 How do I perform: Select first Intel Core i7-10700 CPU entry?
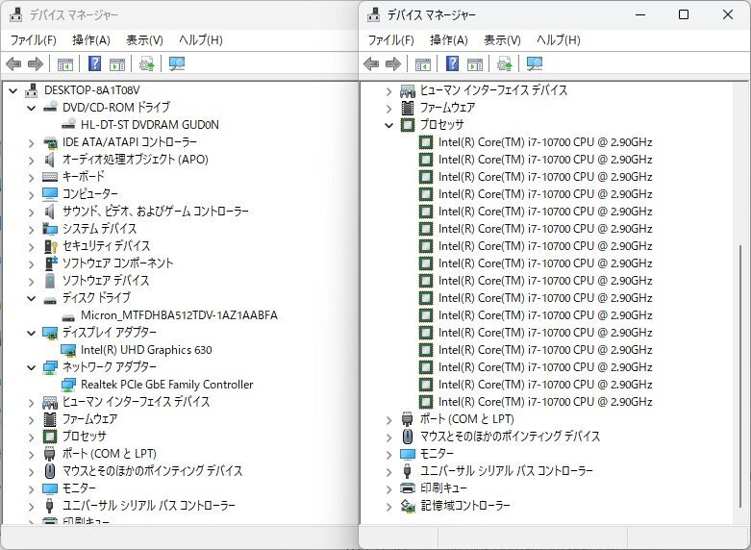click(x=545, y=142)
